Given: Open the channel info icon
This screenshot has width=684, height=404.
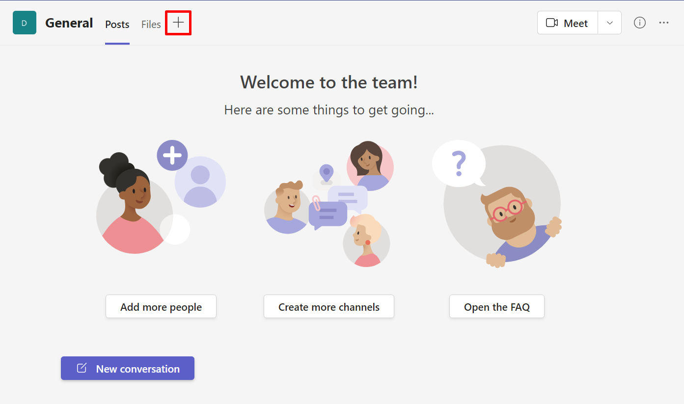Looking at the screenshot, I should pyautogui.click(x=639, y=23).
